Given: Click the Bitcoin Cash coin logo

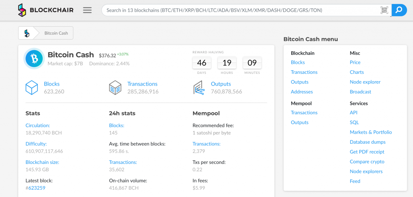Looking at the screenshot, I should pyautogui.click(x=34, y=59).
